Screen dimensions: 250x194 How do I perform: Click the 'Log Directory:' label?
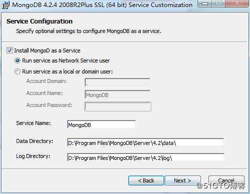tap(33, 156)
